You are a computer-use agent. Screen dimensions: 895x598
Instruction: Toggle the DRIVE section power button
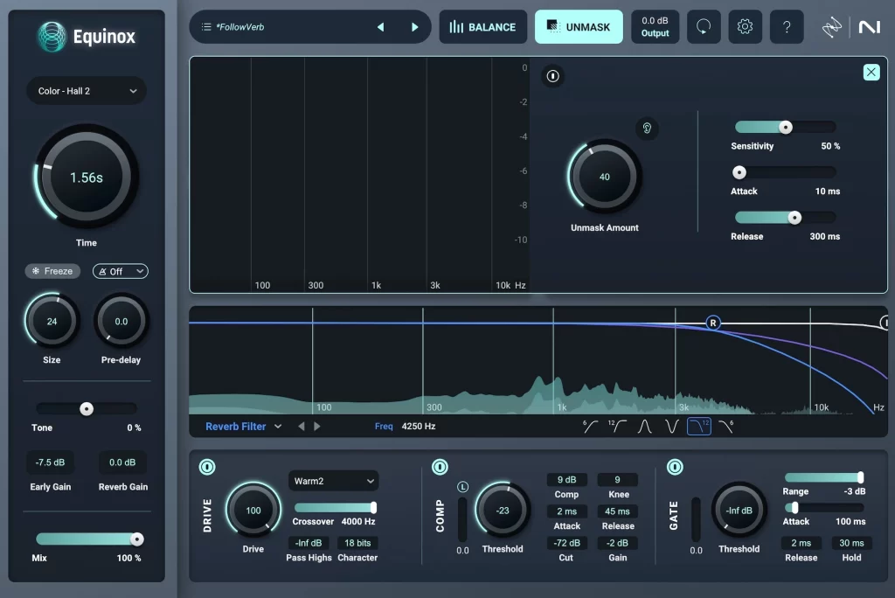(x=207, y=468)
